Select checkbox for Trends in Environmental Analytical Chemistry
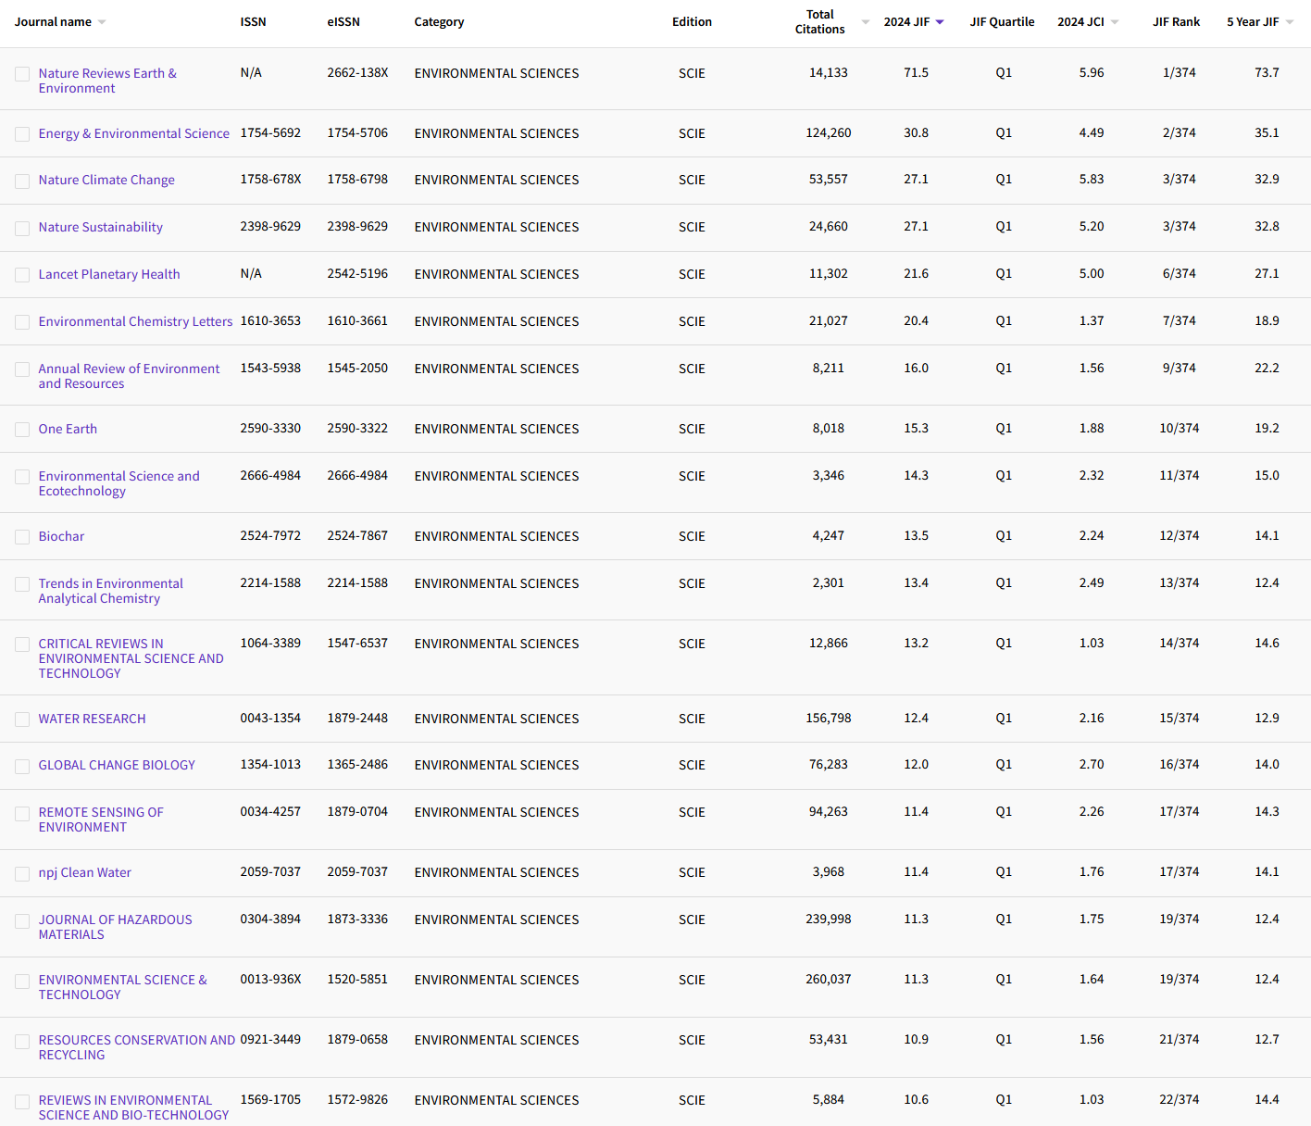 click(x=22, y=584)
